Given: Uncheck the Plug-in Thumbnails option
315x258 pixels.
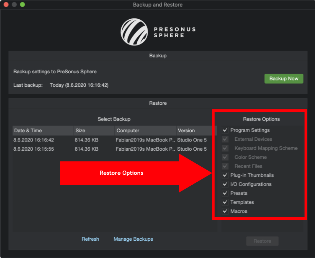Looking at the screenshot, I should pos(225,175).
